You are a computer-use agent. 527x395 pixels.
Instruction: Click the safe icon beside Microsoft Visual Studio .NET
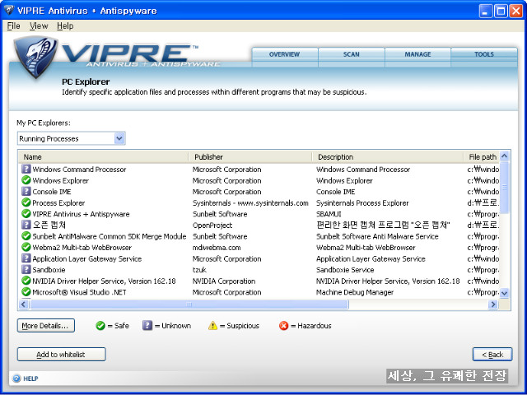click(26, 291)
